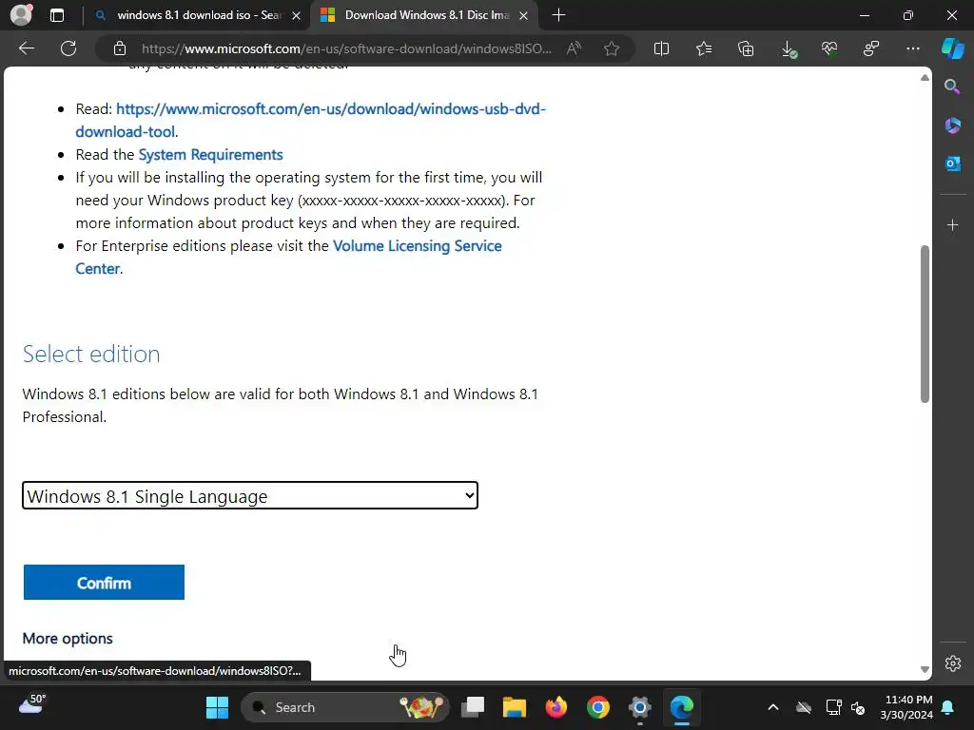The height and width of the screenshot is (730, 974).
Task: Open the Edge profile avatar
Action: tap(21, 14)
